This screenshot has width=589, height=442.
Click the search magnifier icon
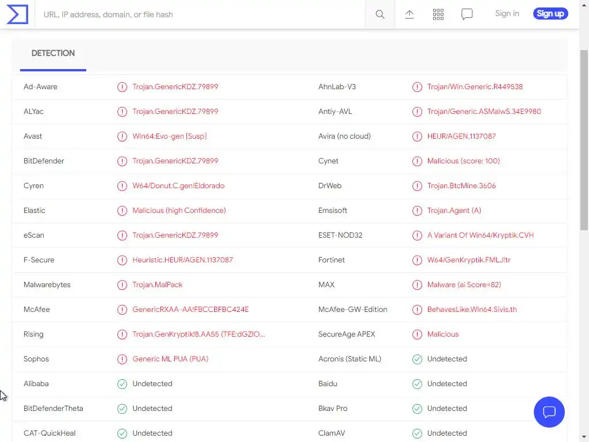pyautogui.click(x=380, y=14)
